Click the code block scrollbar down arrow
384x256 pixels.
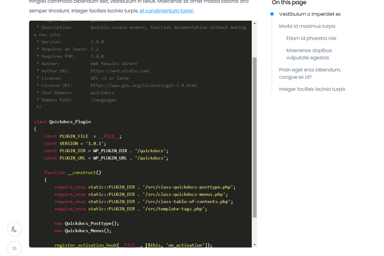(254, 245)
